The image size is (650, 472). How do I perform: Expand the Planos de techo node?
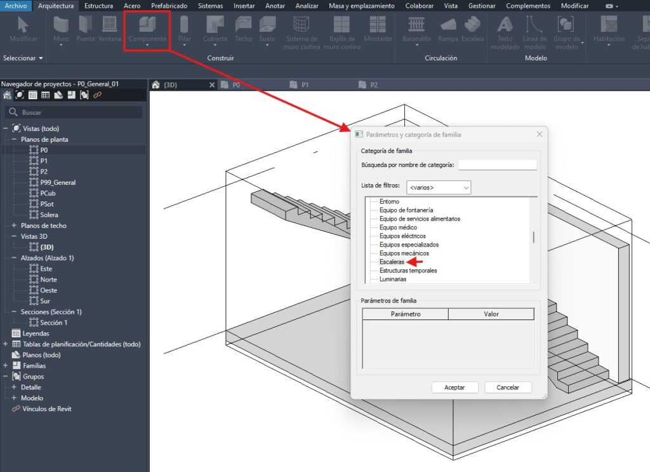(x=14, y=226)
